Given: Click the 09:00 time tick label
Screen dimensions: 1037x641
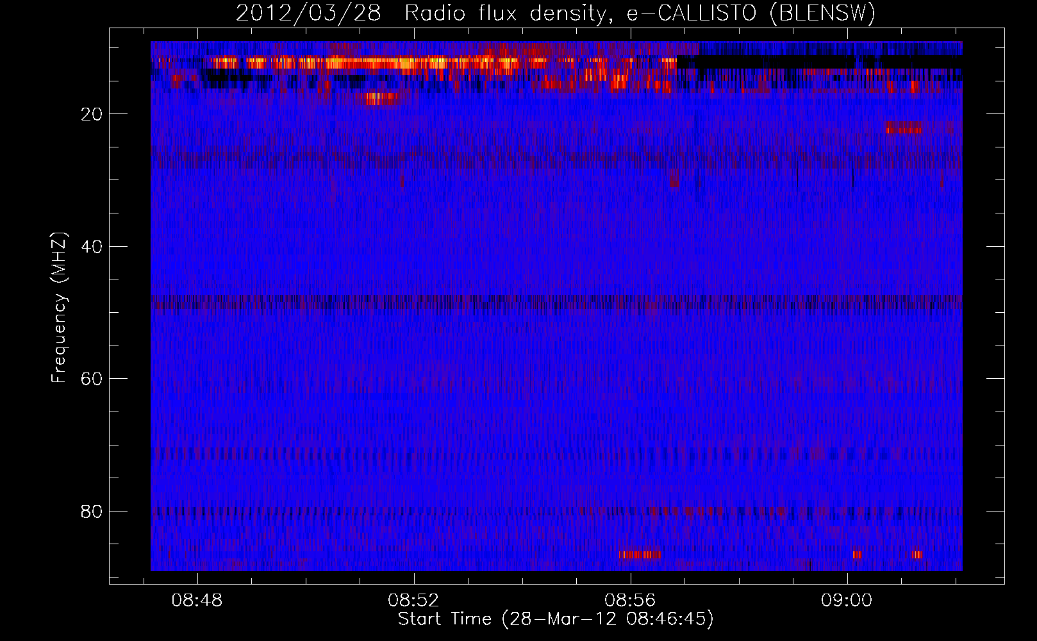Looking at the screenshot, I should [847, 601].
